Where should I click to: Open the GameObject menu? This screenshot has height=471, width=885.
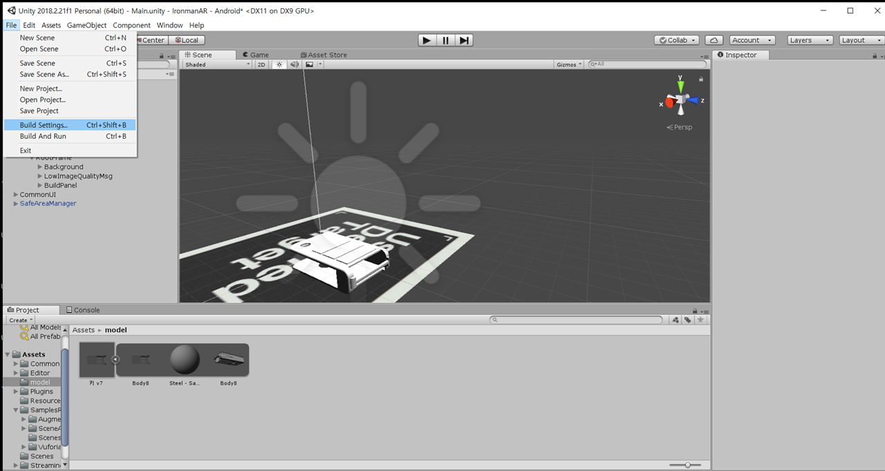pyautogui.click(x=86, y=26)
